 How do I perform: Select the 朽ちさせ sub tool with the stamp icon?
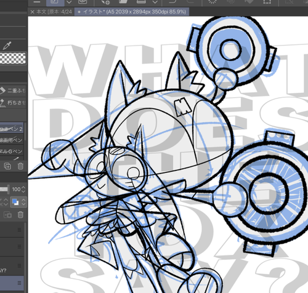[x=13, y=102]
